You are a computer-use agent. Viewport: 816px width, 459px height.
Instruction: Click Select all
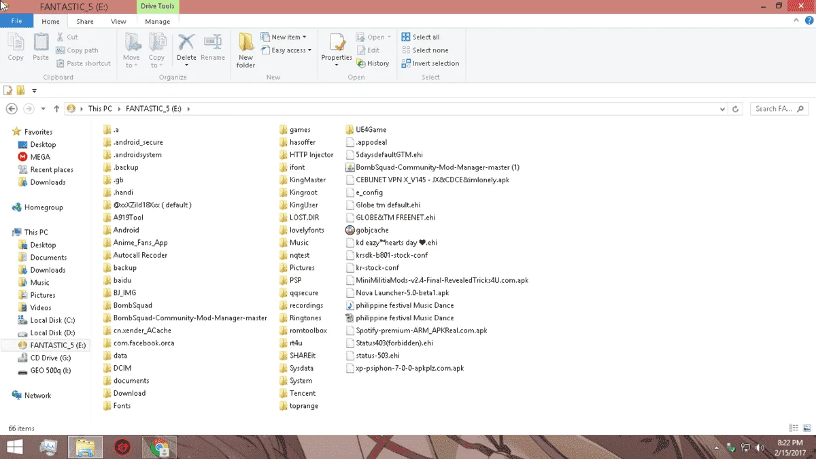coord(420,37)
